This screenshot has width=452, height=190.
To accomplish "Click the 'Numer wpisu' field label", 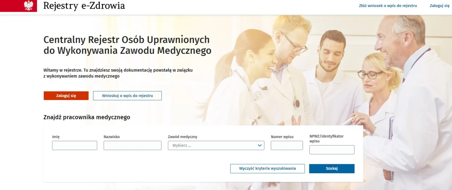I will point(282,137).
